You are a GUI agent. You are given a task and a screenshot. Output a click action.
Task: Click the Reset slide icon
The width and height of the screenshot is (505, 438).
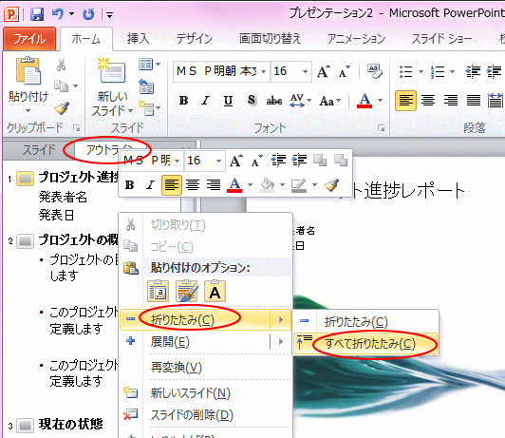[x=146, y=86]
